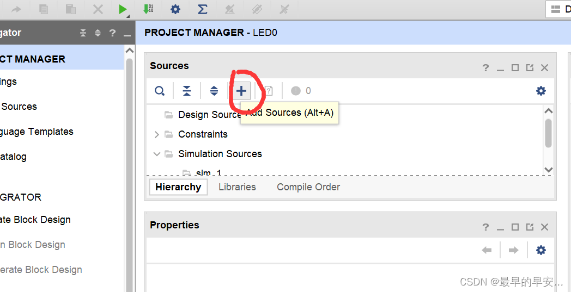Click Create Block Design in the navigator

pyautogui.click(x=35, y=220)
